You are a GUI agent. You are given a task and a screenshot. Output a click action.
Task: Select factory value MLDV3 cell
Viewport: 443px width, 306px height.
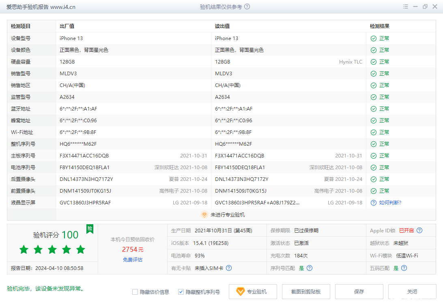(68, 74)
